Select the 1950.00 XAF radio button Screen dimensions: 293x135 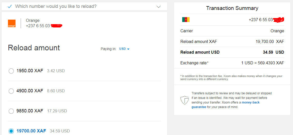tap(11, 71)
